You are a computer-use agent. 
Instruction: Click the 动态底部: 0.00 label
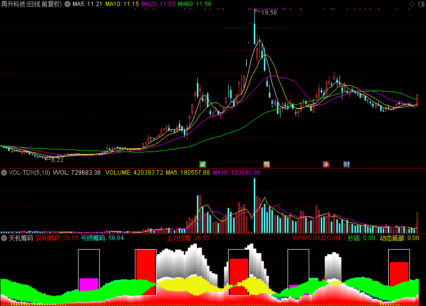pos(399,239)
